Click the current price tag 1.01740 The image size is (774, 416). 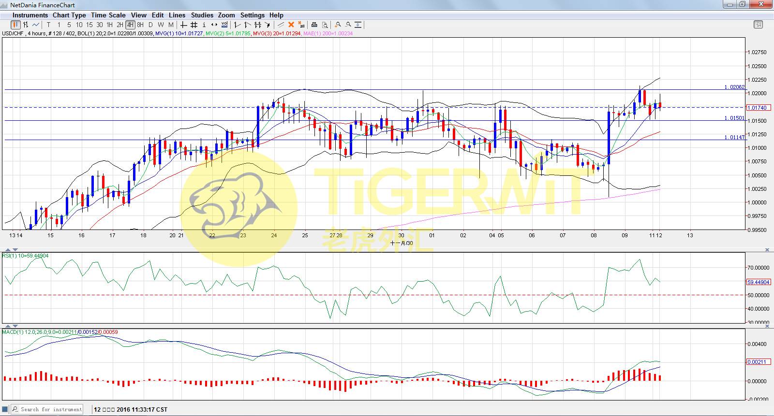coord(758,108)
